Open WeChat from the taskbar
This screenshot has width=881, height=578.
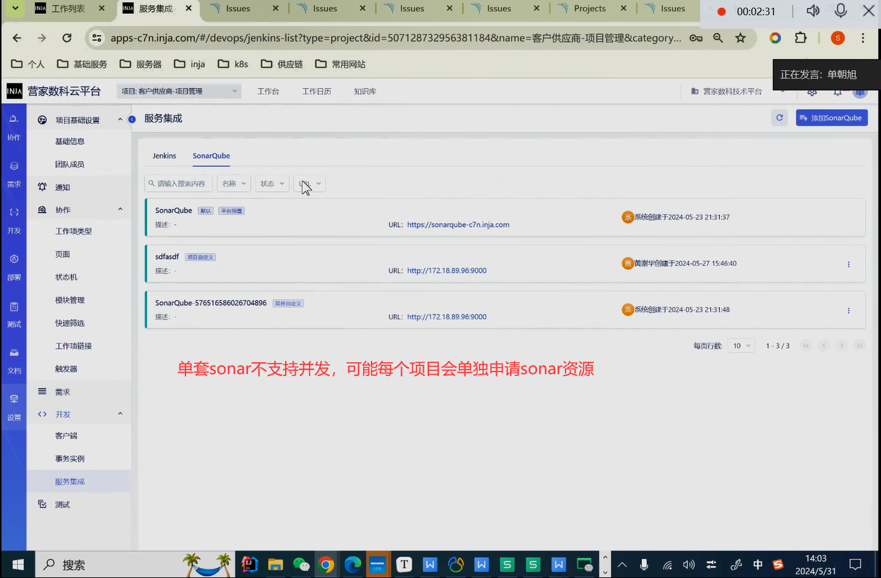301,565
